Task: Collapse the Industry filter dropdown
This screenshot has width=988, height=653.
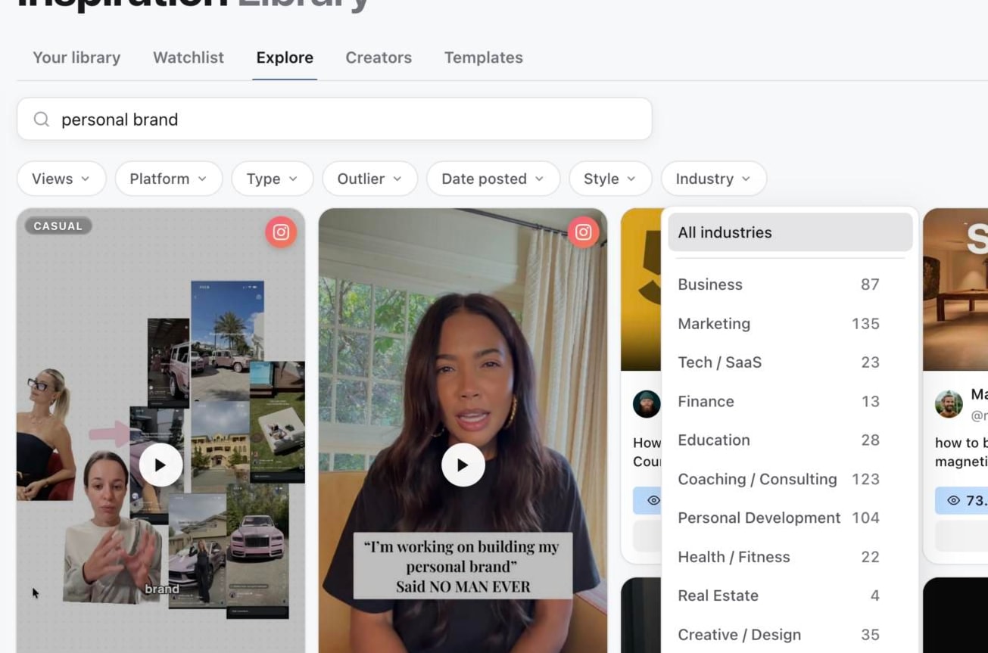Action: 713,179
